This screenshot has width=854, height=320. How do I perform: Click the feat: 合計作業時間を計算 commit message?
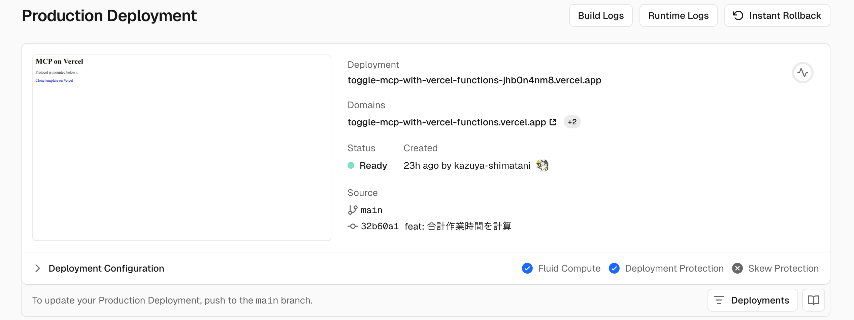click(458, 226)
